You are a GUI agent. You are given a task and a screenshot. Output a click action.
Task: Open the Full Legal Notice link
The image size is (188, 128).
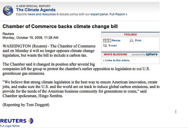click(10, 126)
